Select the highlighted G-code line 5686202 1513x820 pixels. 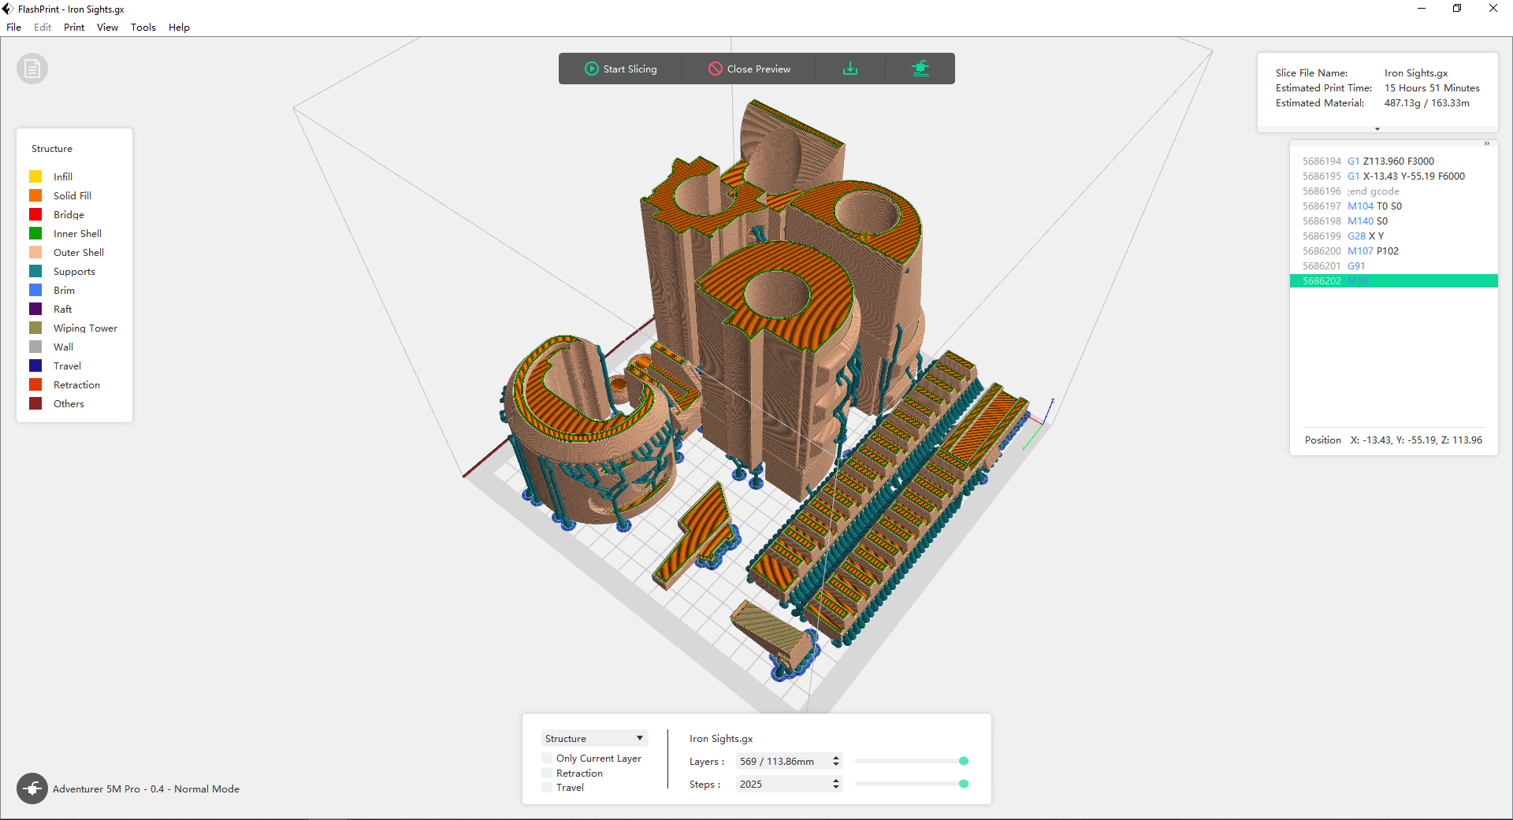pos(1393,280)
